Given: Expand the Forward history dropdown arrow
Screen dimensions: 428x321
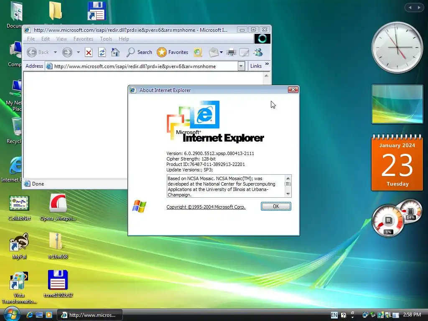Looking at the screenshot, I should coord(78,52).
